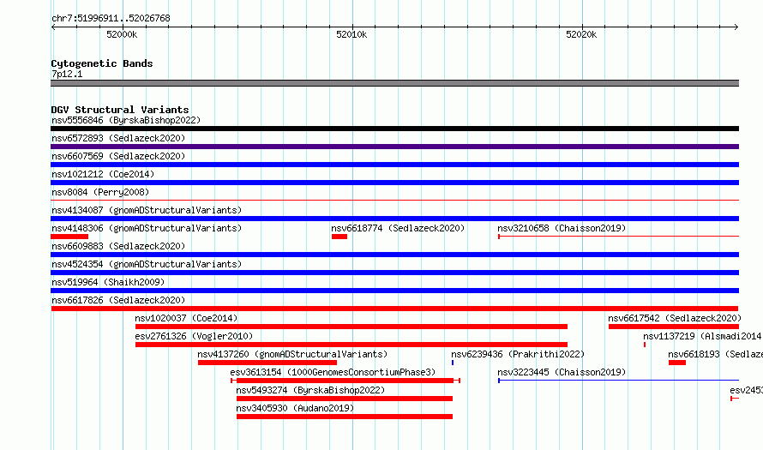763x450 pixels.
Task: Click the nsv6617826 (Sedlazeck2020) label
Action: click(118, 300)
